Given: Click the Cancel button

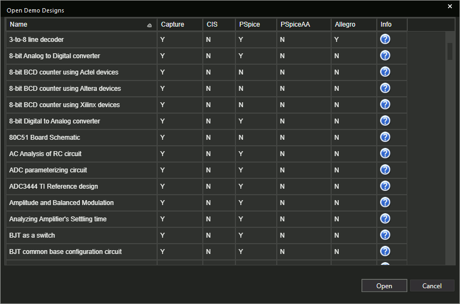Looking at the screenshot, I should [x=432, y=286].
